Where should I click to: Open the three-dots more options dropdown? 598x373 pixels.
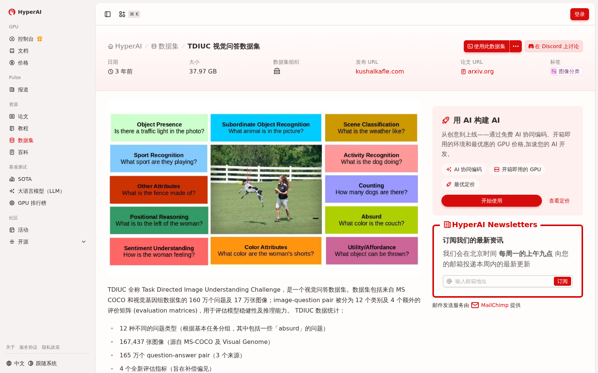[x=516, y=46]
